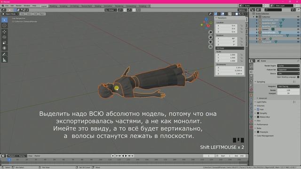Open the Object Mode dropdown
Image resolution: width=301 pixels, height=169 pixels.
tap(10, 14)
